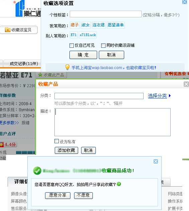Click the 乐仁通 shop logo
The height and width of the screenshot is (211, 189).
[x=28, y=9]
